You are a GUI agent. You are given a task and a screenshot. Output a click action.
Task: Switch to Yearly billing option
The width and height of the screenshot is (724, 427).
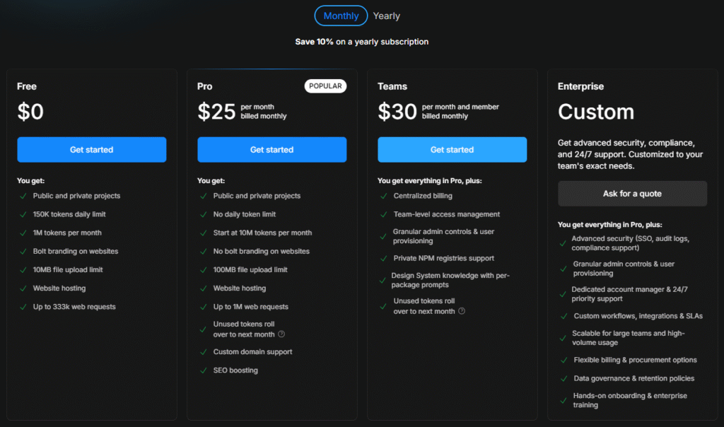coord(386,16)
